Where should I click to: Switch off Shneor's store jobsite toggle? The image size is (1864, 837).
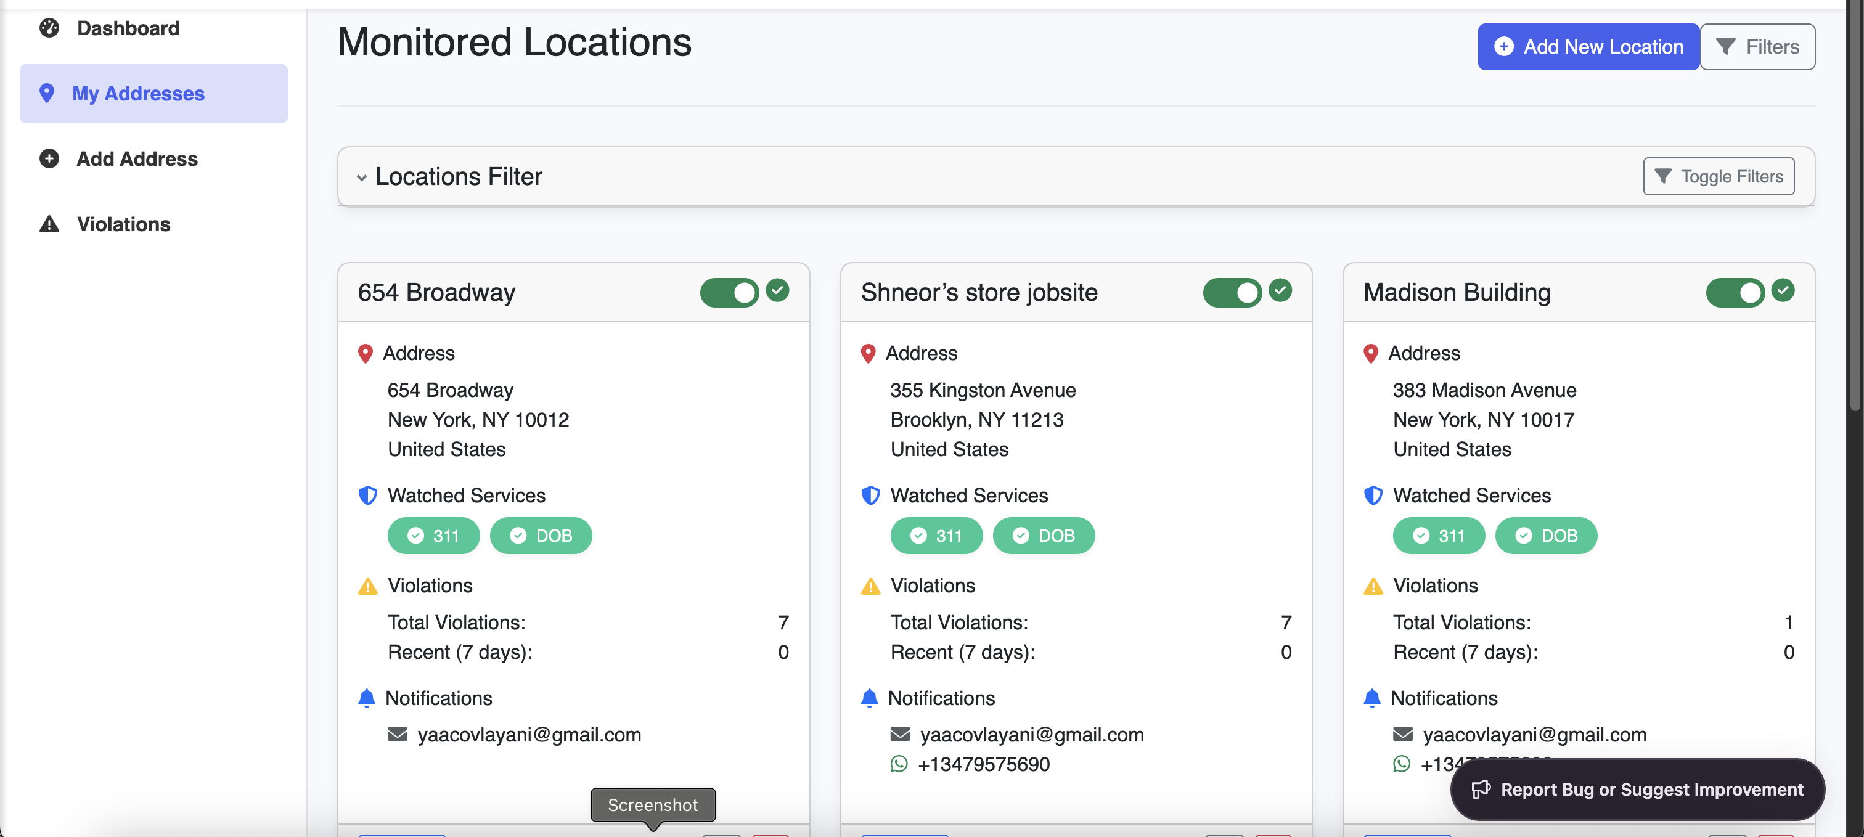click(1232, 292)
